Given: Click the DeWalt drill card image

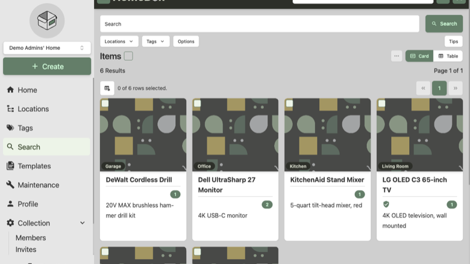Looking at the screenshot, I should tap(143, 135).
